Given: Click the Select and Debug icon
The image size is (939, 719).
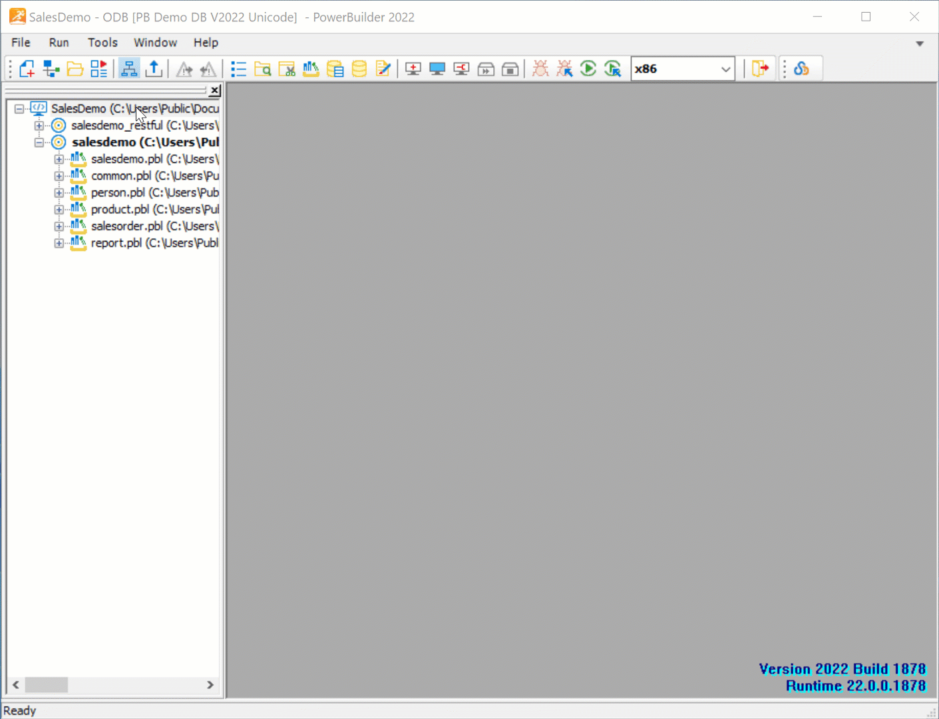Looking at the screenshot, I should 564,69.
